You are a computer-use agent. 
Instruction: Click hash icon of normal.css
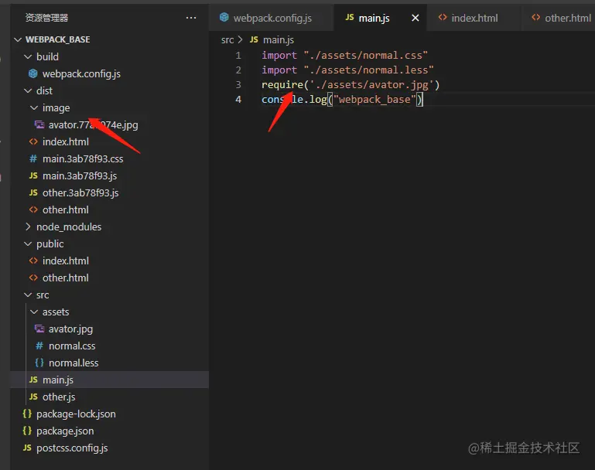[x=39, y=346]
